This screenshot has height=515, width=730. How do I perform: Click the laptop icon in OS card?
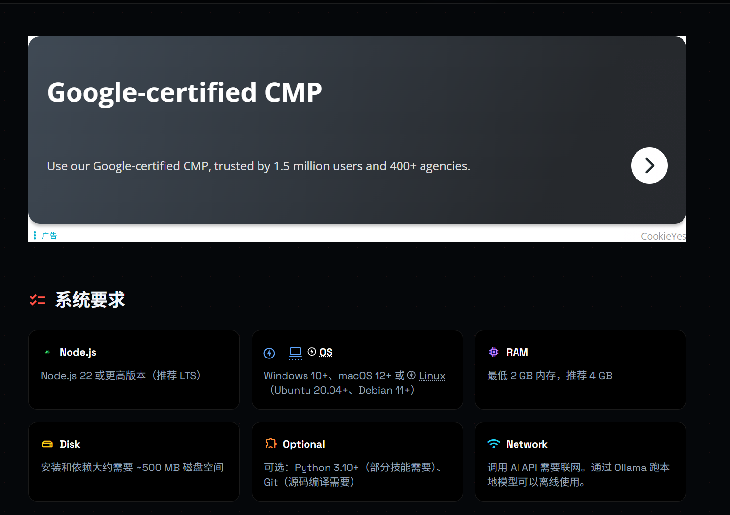pos(295,353)
